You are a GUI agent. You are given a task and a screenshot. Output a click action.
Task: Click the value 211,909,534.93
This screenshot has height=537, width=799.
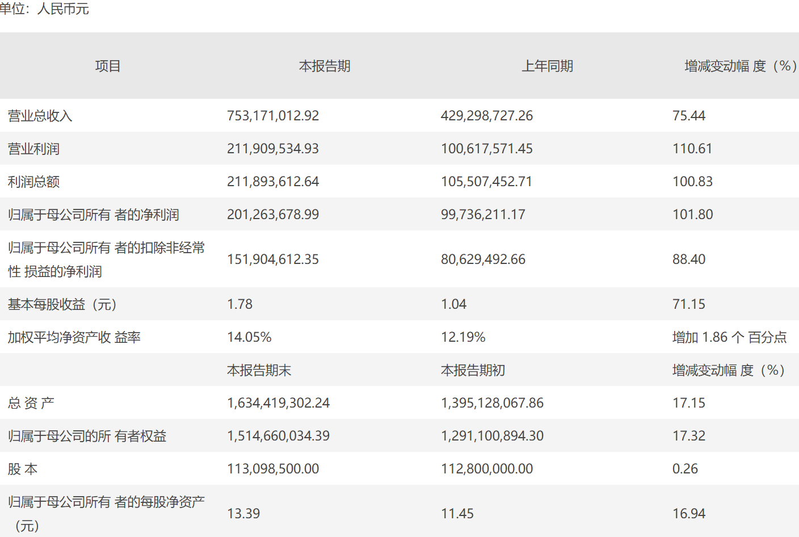(x=273, y=149)
